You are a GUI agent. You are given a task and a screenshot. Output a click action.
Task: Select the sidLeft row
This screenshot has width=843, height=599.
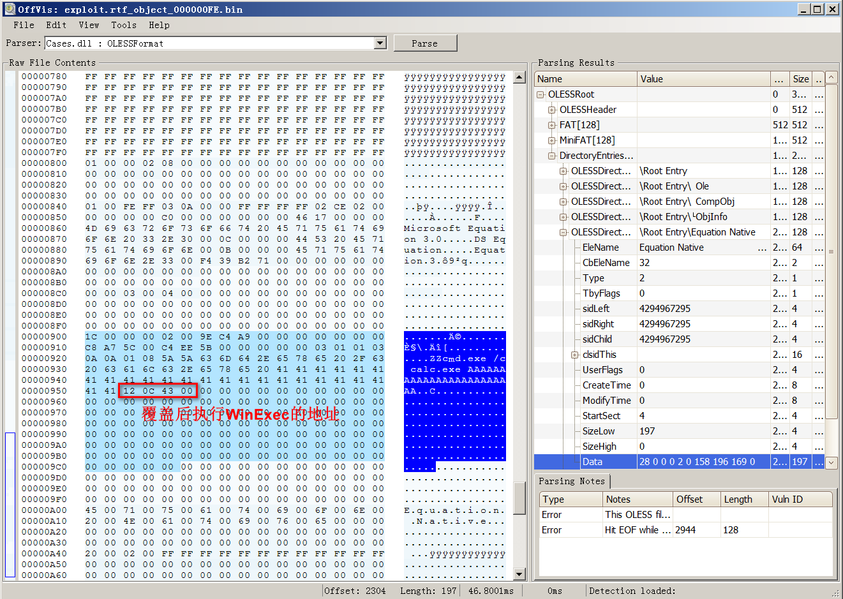679,309
